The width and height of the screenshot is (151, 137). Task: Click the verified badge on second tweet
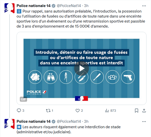[53, 122]
